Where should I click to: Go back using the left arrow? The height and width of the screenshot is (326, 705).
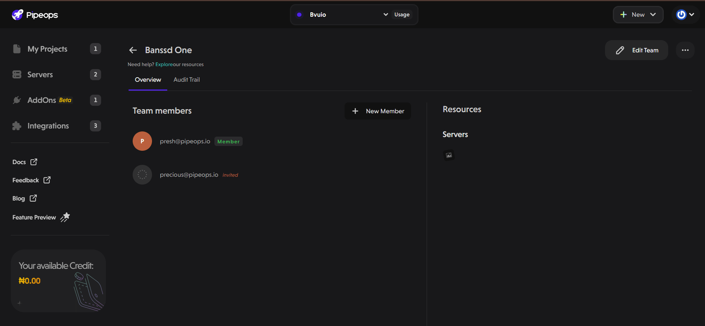[133, 50]
